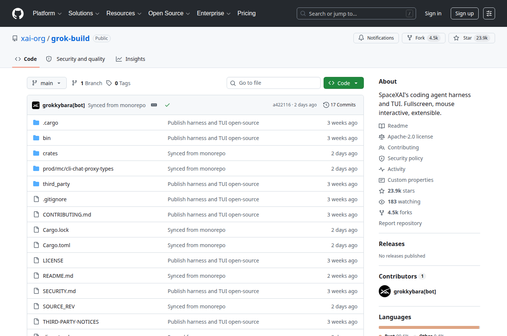Screen dimensions: 507x336
Task: Switch to the Insights tab
Action: tap(130, 59)
